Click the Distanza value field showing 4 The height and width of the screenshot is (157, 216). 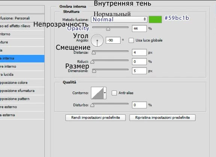coord(139,52)
